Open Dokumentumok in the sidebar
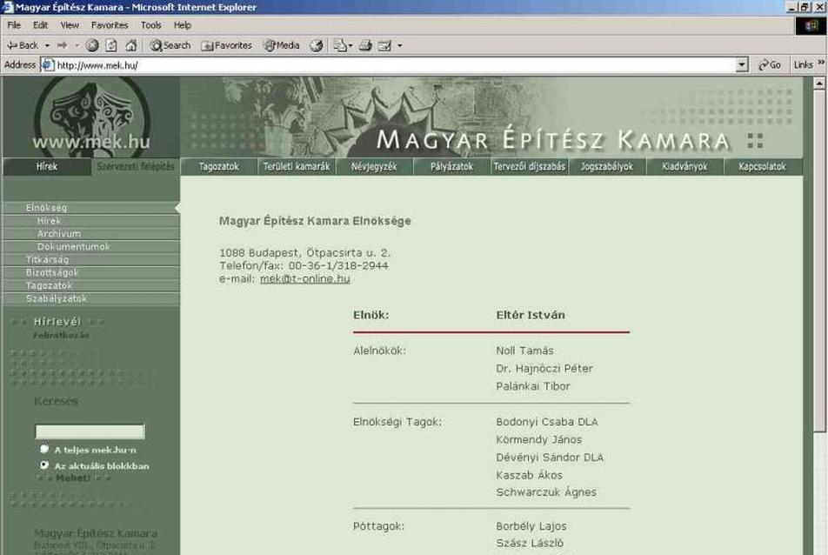The height and width of the screenshot is (555, 828). coord(90,246)
